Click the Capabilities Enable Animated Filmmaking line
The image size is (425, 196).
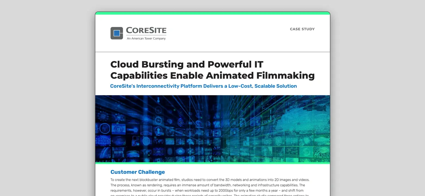click(212, 75)
